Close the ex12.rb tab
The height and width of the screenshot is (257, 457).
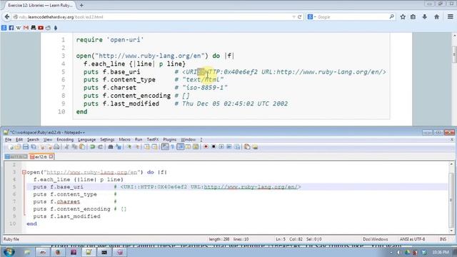point(51,157)
